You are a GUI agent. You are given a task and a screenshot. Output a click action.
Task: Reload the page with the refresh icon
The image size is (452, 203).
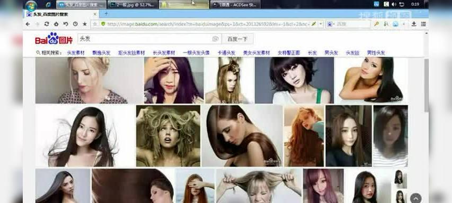[x=47, y=24]
